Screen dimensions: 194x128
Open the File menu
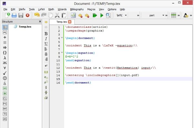5,9
